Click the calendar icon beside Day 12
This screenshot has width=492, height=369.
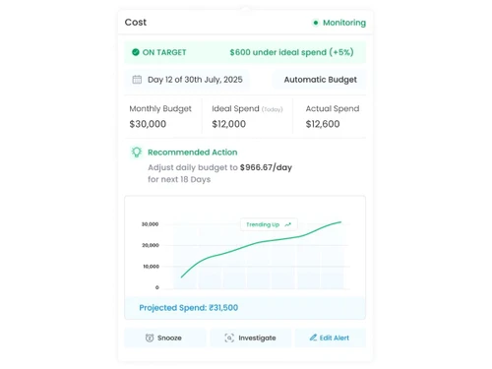pos(137,80)
